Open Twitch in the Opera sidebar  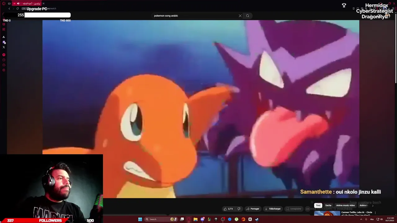tap(4, 42)
